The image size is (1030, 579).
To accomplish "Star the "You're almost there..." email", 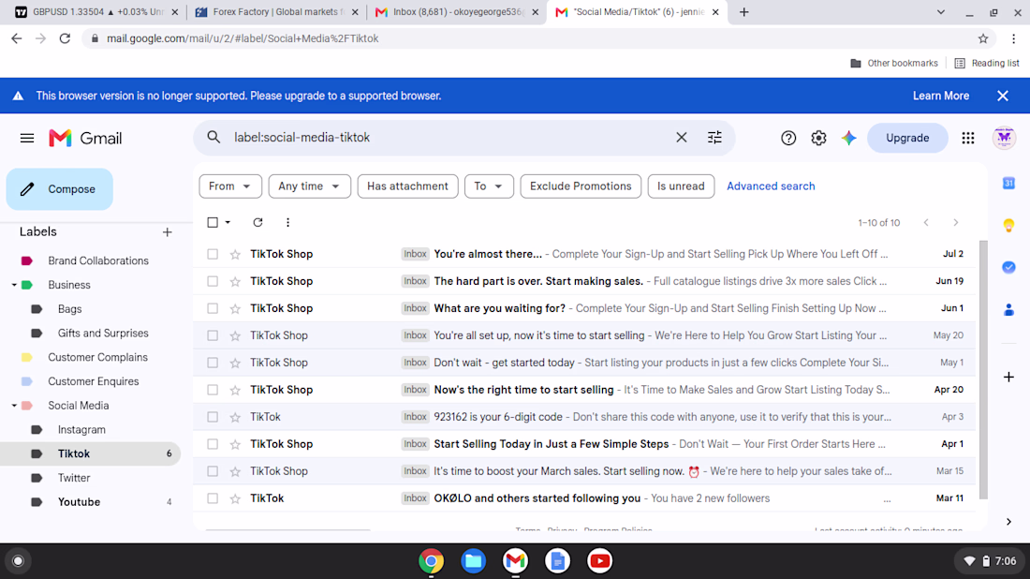I will click(x=235, y=254).
